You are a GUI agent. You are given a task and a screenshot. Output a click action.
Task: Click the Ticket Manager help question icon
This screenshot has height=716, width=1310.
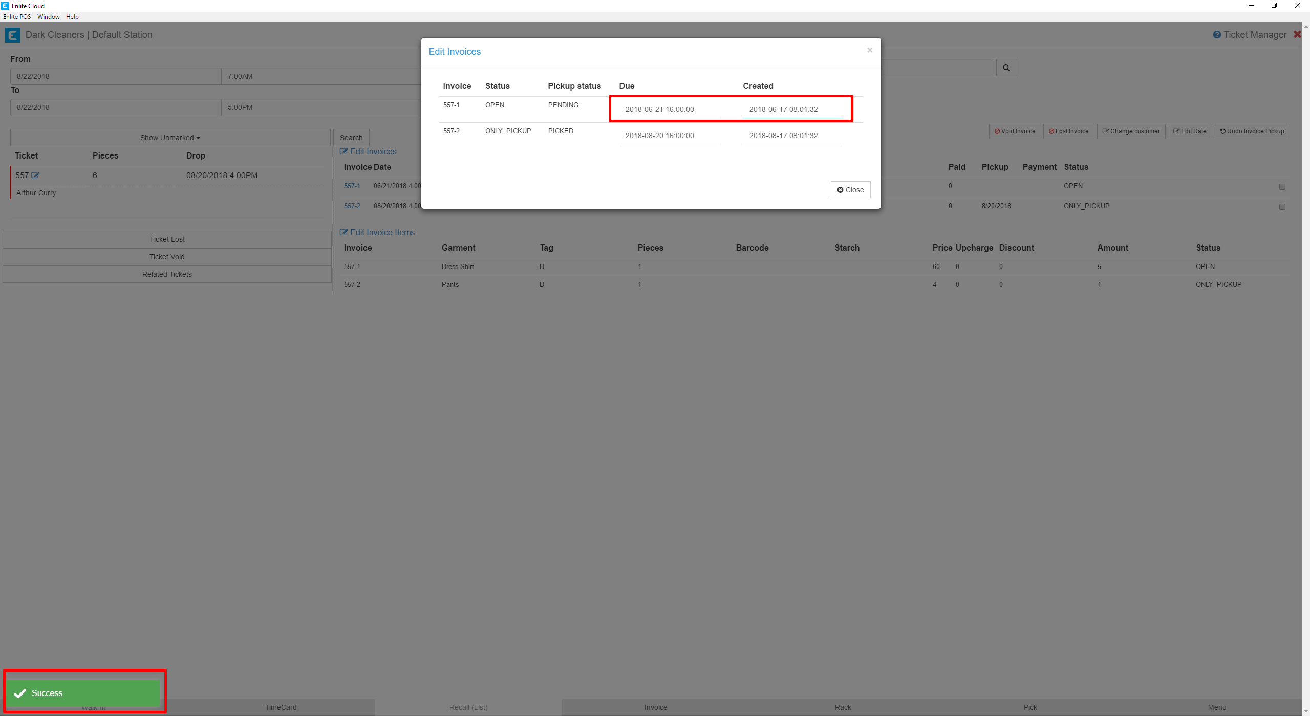point(1216,35)
